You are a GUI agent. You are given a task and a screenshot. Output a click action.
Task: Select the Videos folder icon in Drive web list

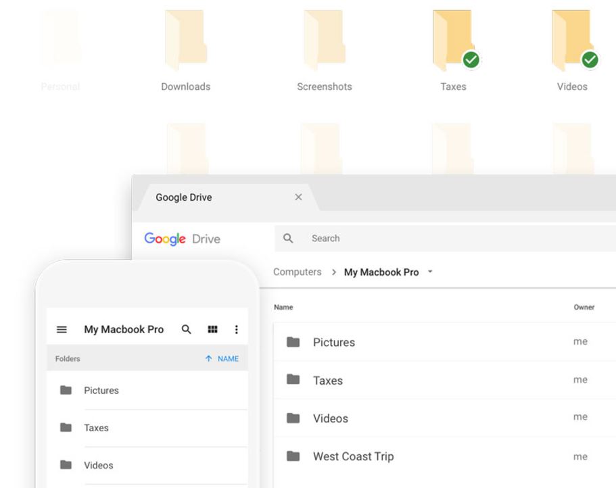tap(293, 418)
